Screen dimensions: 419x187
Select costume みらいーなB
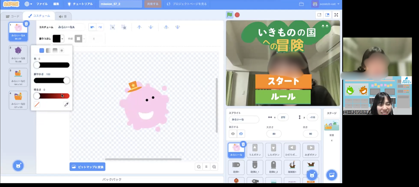point(18,54)
